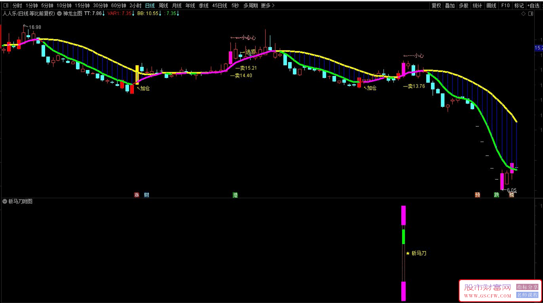Click the 16.98 high price label
543x303 pixels.
pos(35,27)
